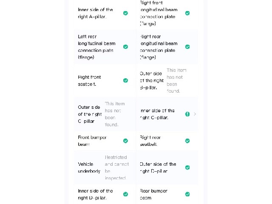Click check icon beside right rear seatbelt

point(187,141)
